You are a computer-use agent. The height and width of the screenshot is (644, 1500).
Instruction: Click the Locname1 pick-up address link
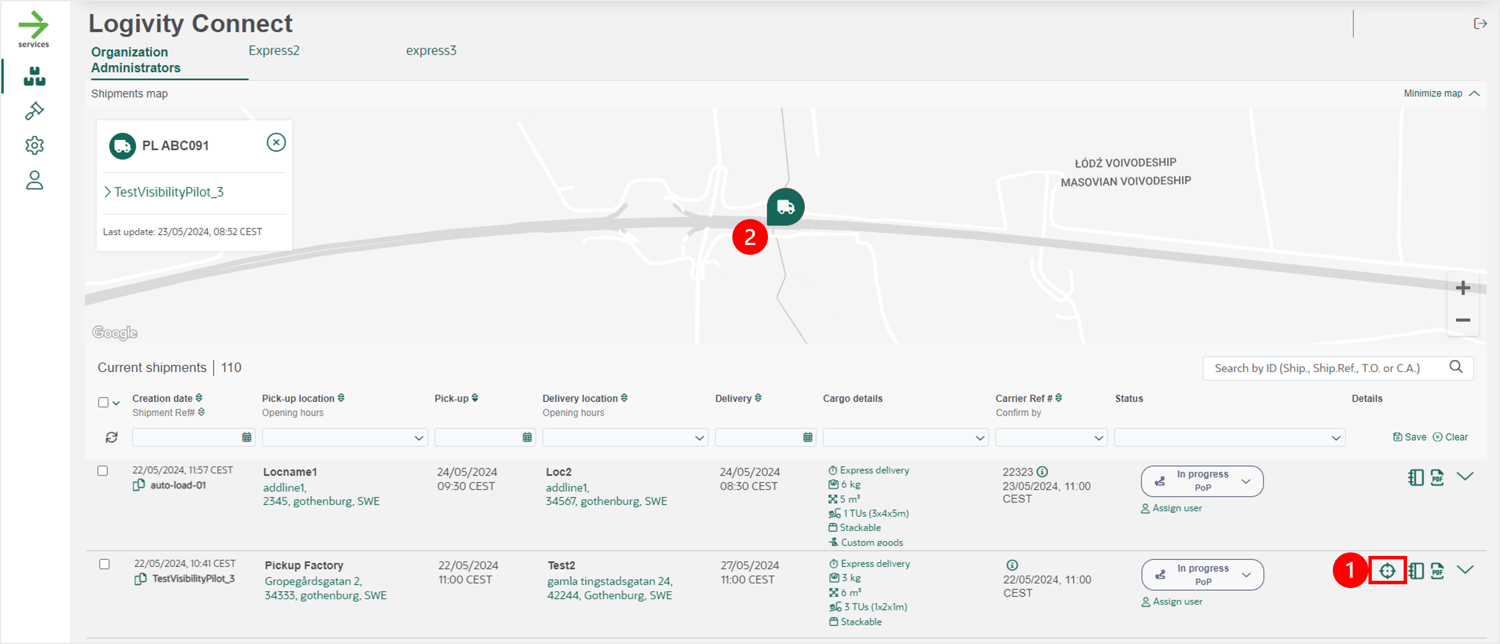(321, 494)
